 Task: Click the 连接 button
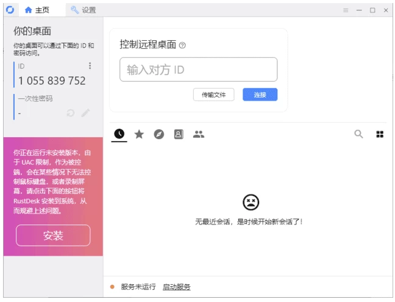click(260, 95)
